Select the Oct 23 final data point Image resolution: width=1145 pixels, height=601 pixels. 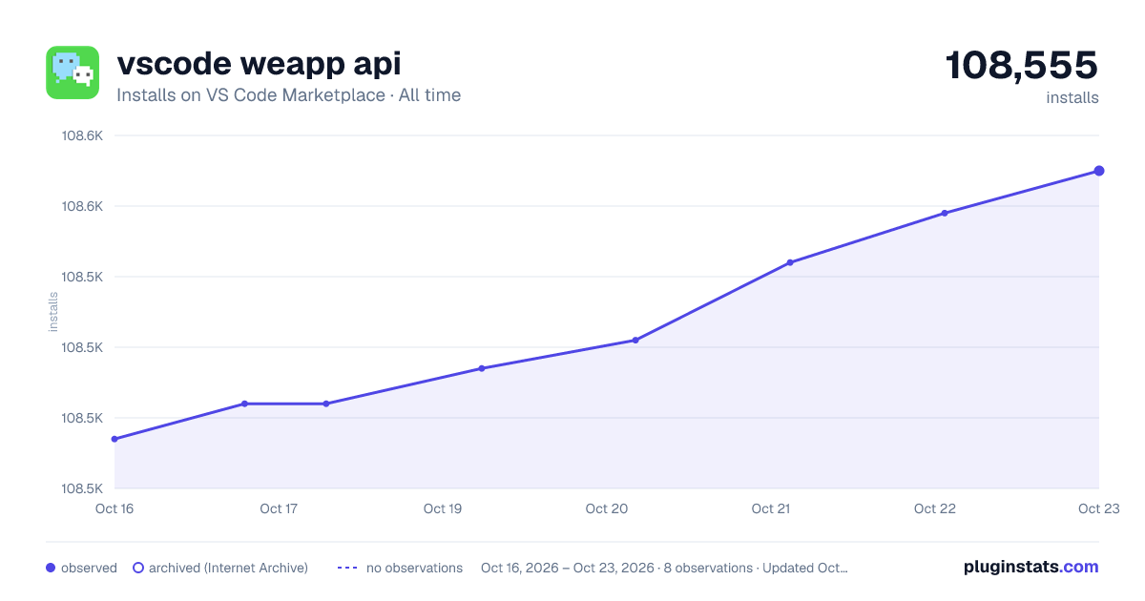(1099, 171)
